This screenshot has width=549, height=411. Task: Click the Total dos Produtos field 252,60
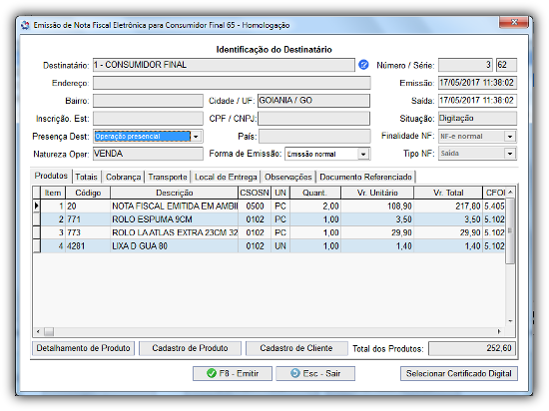coord(472,348)
